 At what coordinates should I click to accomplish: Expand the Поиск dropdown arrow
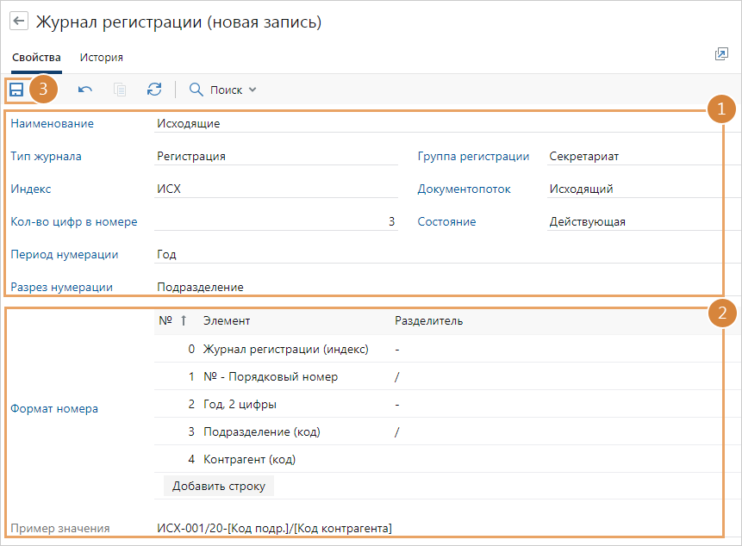[x=252, y=90]
